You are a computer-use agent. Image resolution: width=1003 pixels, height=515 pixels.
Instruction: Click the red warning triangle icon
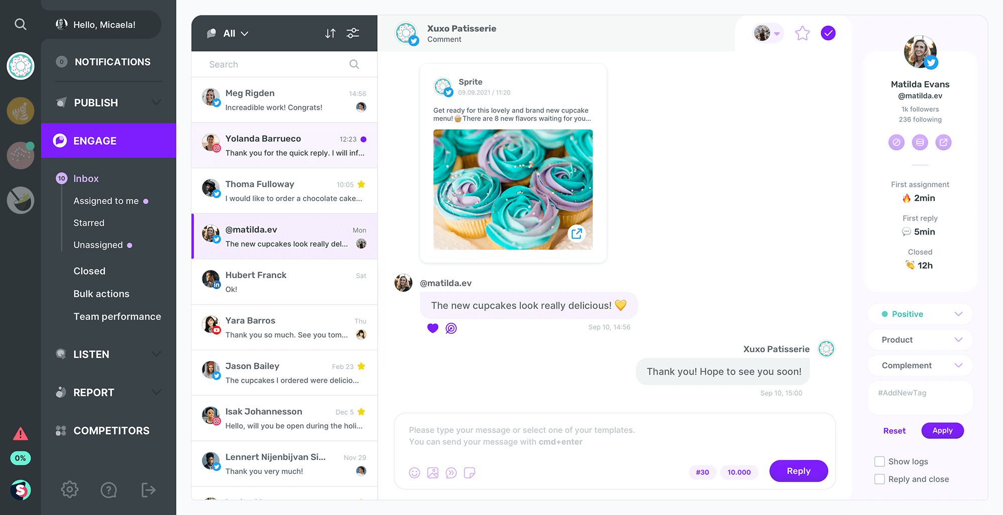tap(20, 434)
